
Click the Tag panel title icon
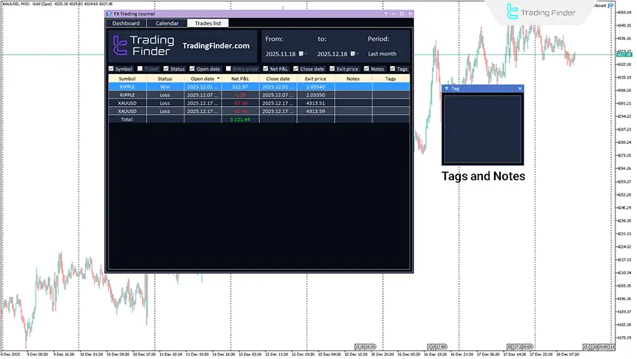pos(446,88)
